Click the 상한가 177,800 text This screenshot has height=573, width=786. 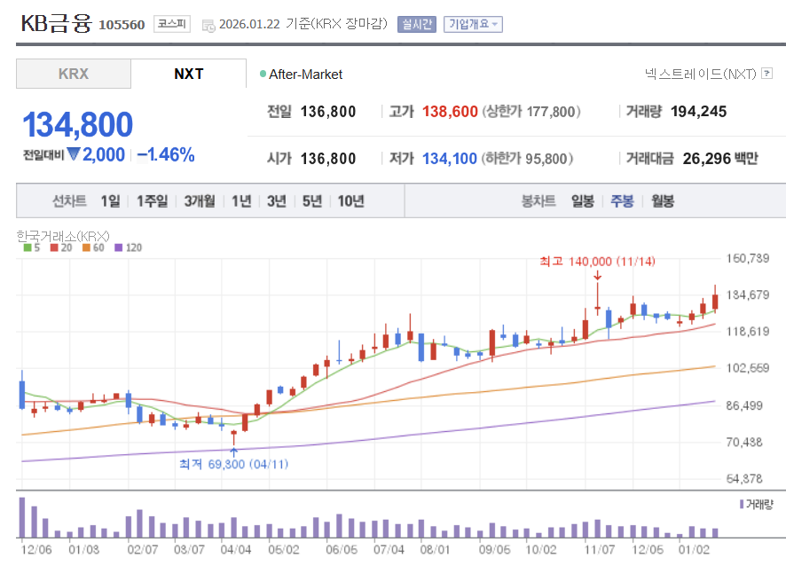coord(531,111)
